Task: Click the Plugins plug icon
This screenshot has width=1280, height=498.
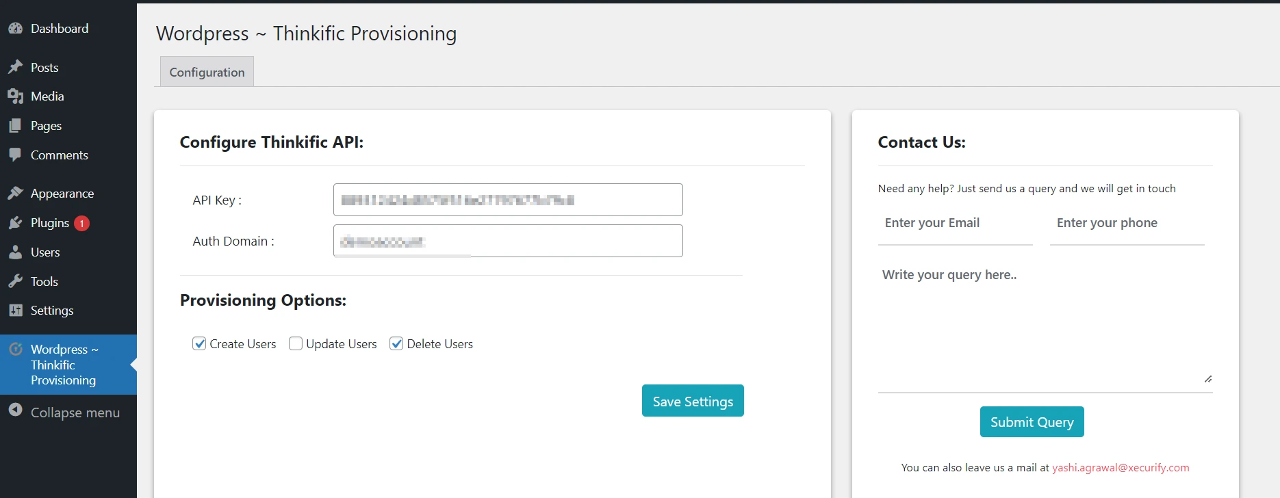Action: coord(15,223)
